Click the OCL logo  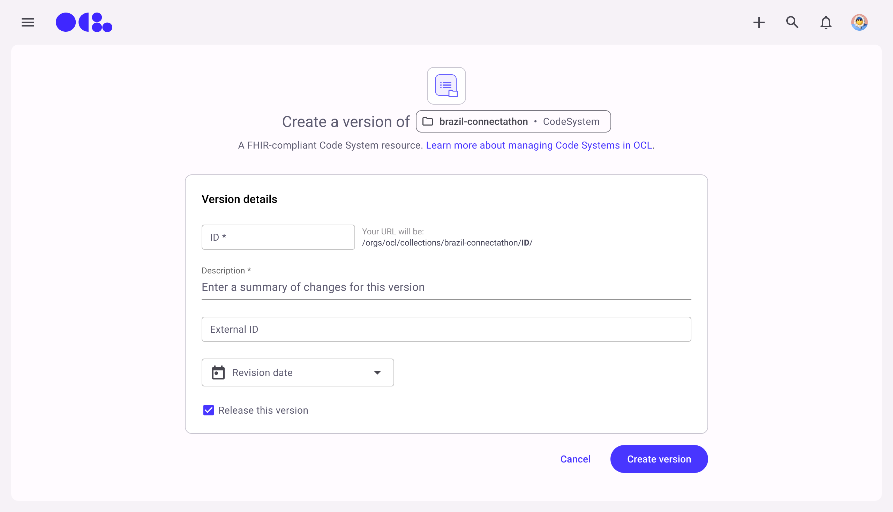tap(84, 23)
